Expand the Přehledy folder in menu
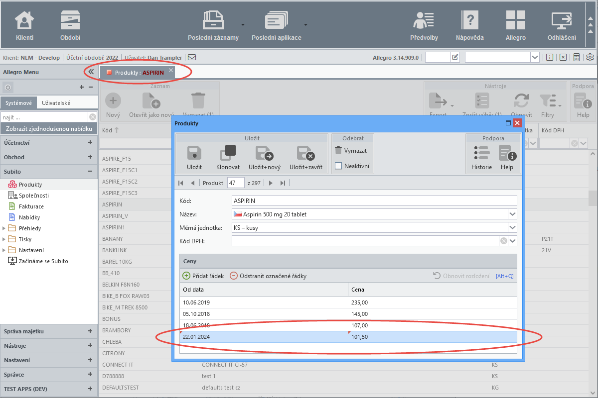 click(x=5, y=228)
